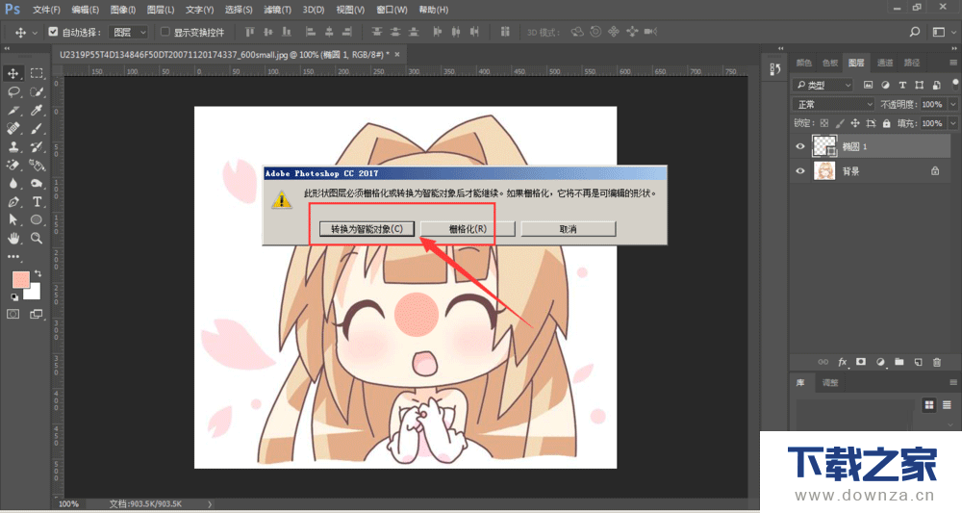Open the 类型 layer filter dropdown

[x=823, y=85]
